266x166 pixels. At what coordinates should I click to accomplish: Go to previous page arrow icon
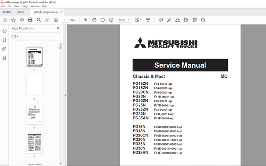pos(47,20)
